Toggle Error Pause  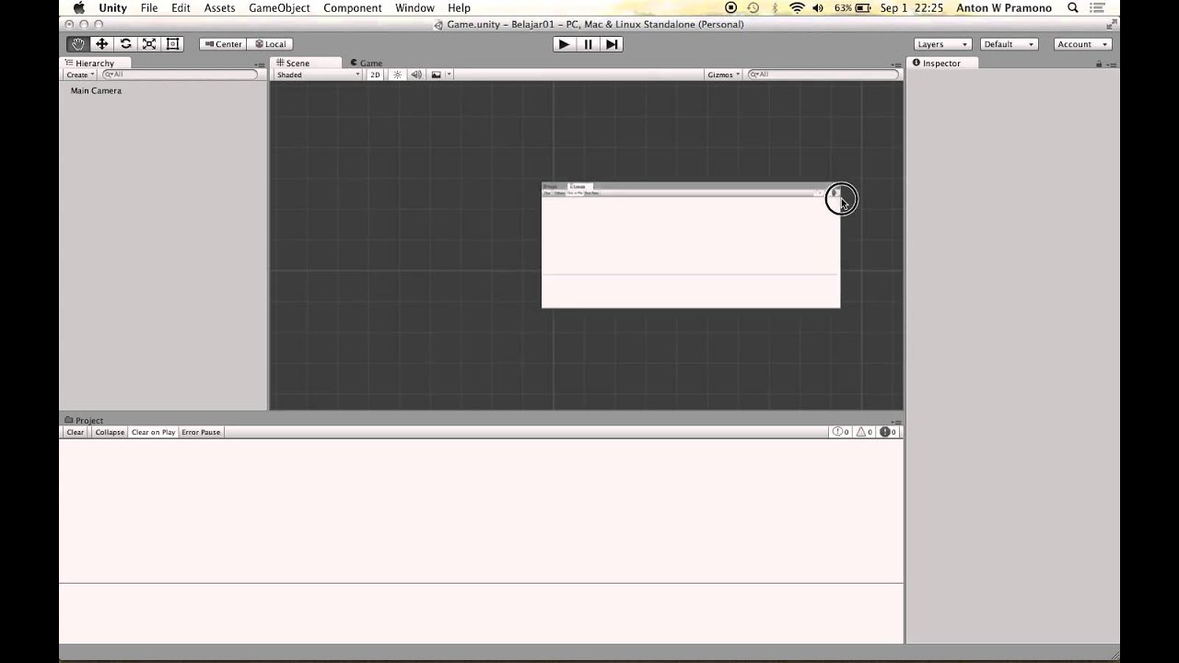click(x=201, y=432)
